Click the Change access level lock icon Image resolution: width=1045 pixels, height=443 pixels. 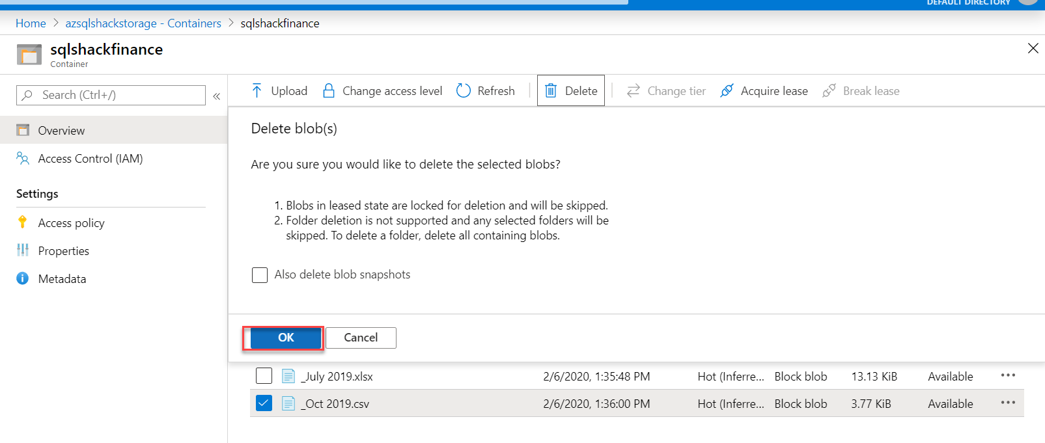329,90
